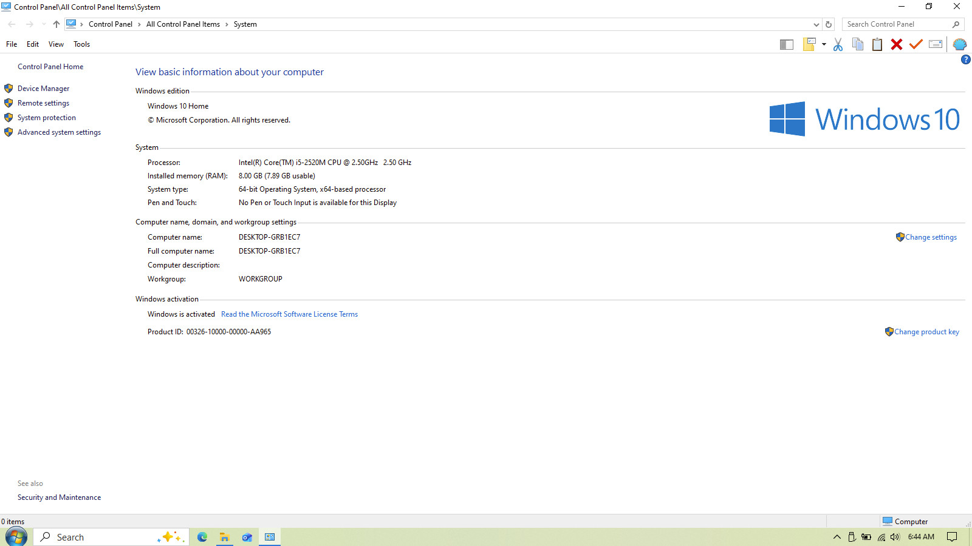Open Remote settings link
The height and width of the screenshot is (546, 972).
coord(43,103)
